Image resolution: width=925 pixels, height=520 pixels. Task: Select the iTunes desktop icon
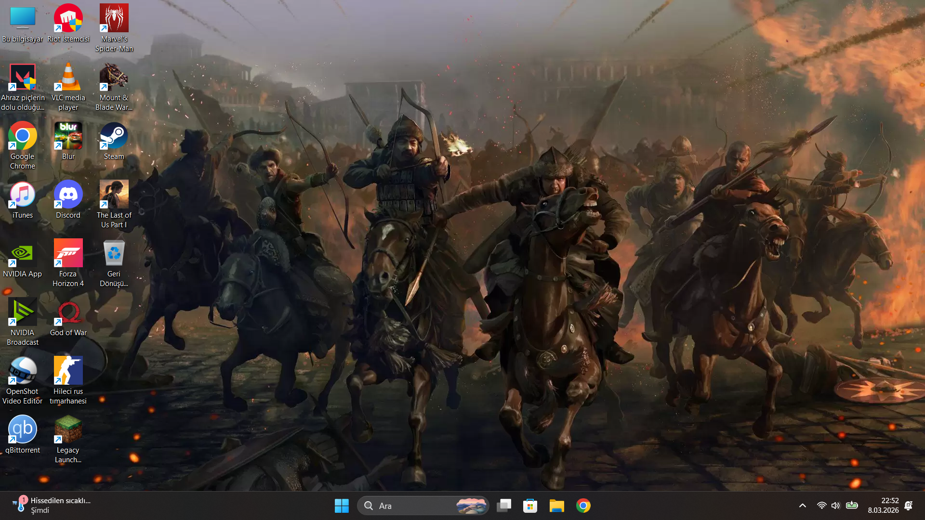click(23, 200)
